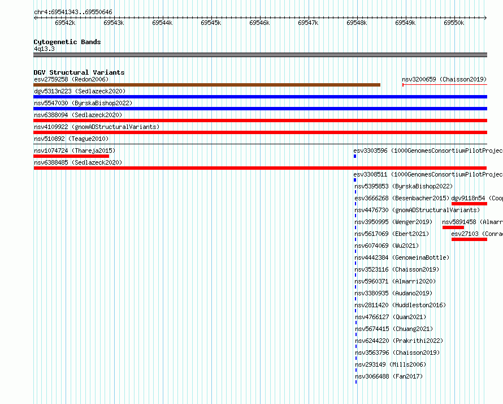Screen dimensions: 503x404
Task: Open nsv5547030 (ByrskaBishop2022) variant label
Action: tap(83, 103)
